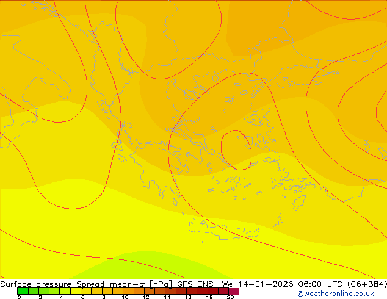
Task: Pick the 4–5 hPa lime legend swatch
Action: tap(65, 291)
